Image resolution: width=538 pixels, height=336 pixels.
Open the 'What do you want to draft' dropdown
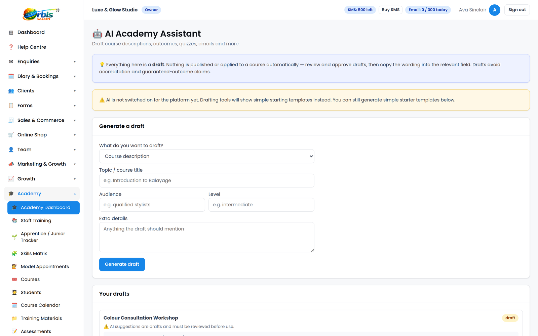point(207,156)
